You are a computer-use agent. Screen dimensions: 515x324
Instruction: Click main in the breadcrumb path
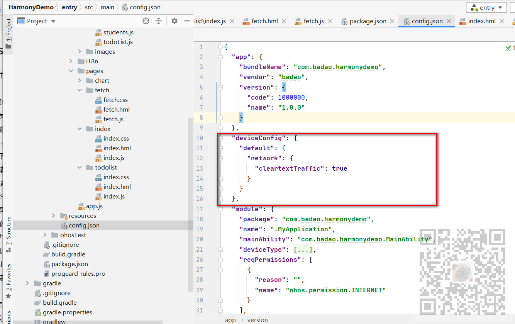point(107,7)
